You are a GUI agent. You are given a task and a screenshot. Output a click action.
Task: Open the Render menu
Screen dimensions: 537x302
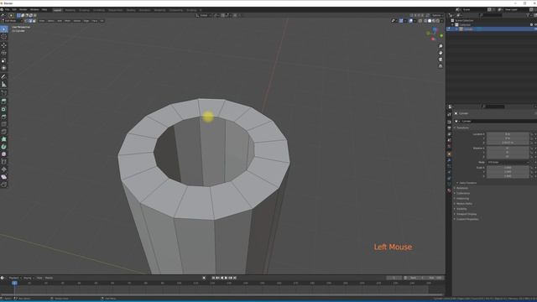click(x=23, y=9)
